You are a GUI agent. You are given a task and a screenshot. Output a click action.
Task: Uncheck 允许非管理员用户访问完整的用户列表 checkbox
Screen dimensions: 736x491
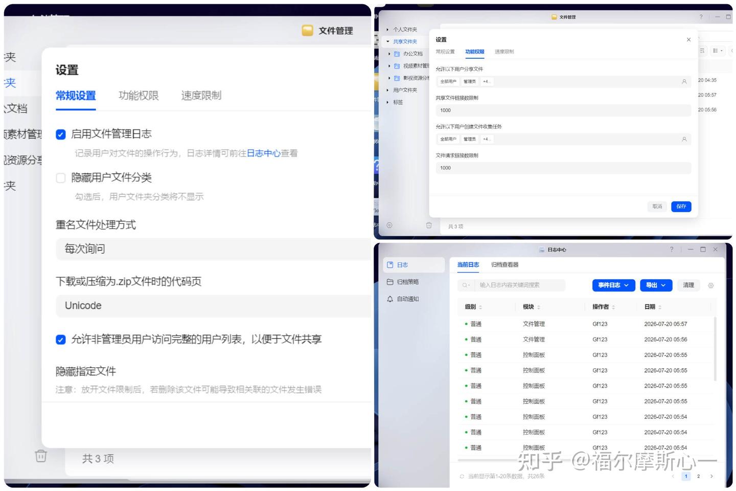tap(61, 340)
